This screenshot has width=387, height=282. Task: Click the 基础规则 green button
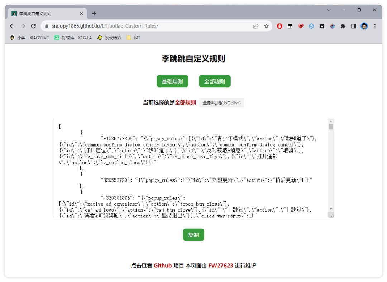[x=172, y=81]
